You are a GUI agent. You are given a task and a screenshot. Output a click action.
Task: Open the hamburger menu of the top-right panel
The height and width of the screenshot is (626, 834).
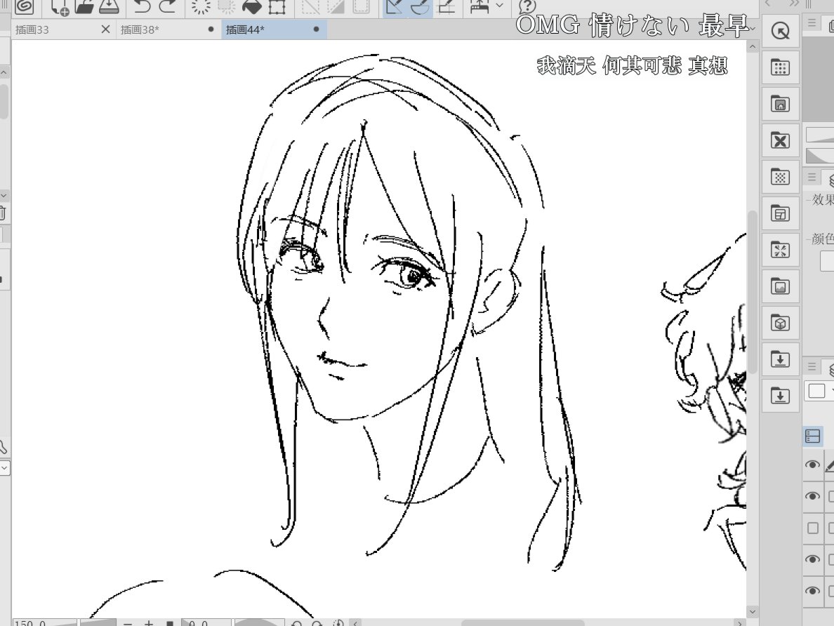point(812,22)
